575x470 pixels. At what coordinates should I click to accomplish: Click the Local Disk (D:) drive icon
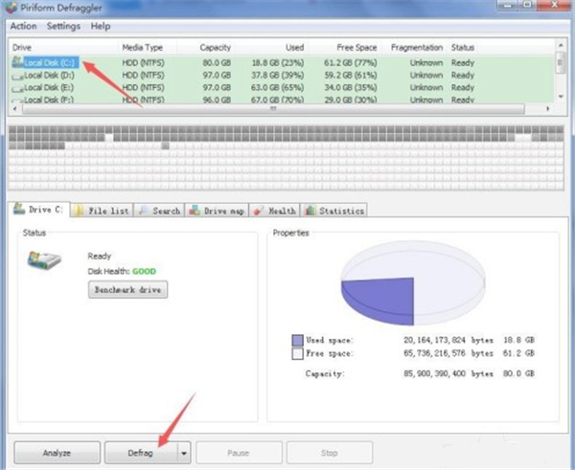point(17,75)
